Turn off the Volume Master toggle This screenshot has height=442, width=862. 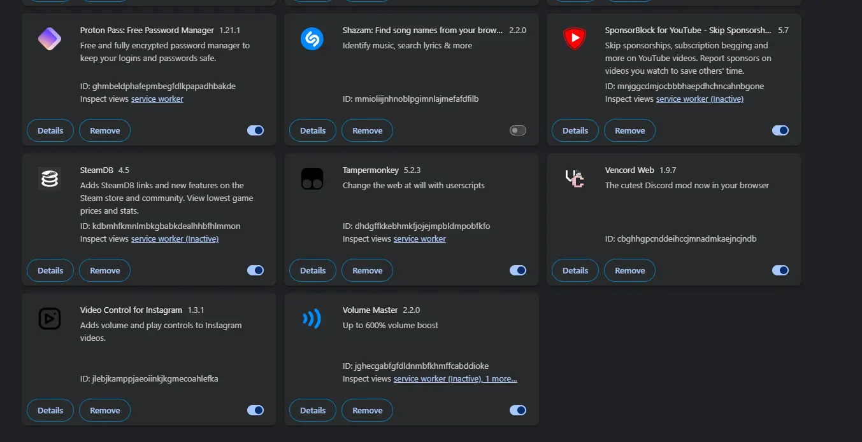pyautogui.click(x=518, y=410)
